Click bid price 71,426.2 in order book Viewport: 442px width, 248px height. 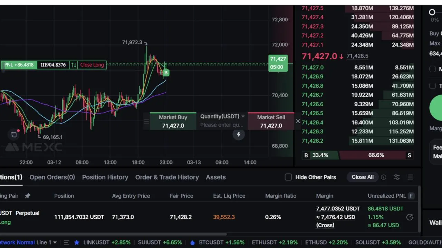313,141
